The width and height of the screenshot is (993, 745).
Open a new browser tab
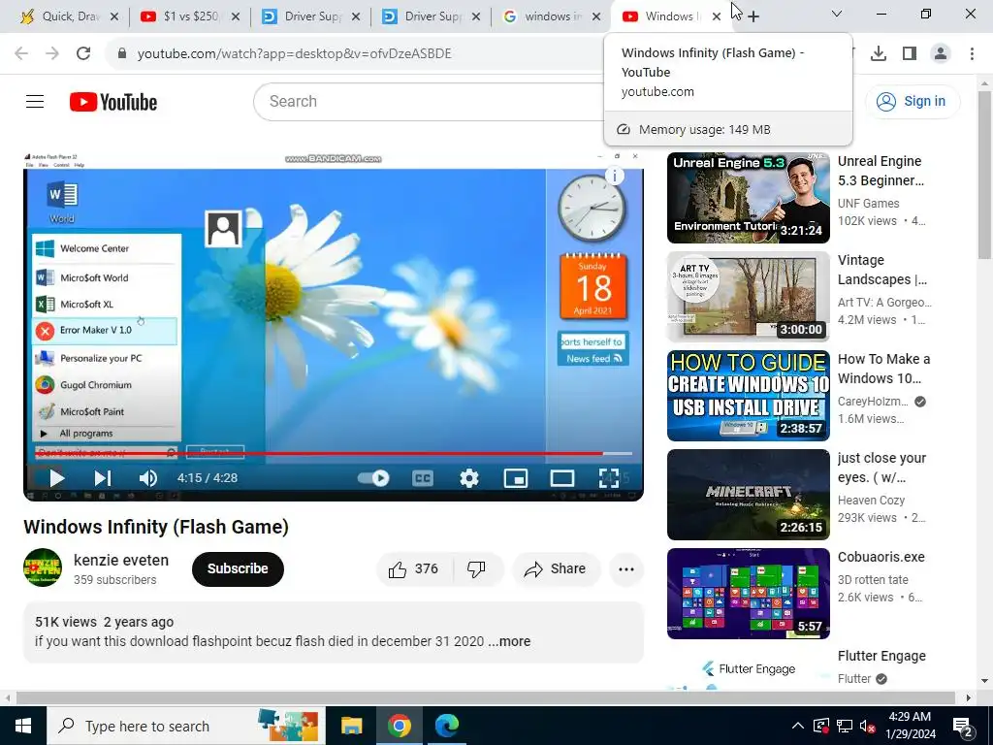coord(753,16)
